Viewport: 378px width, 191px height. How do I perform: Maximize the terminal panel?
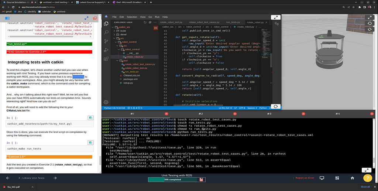367,170
